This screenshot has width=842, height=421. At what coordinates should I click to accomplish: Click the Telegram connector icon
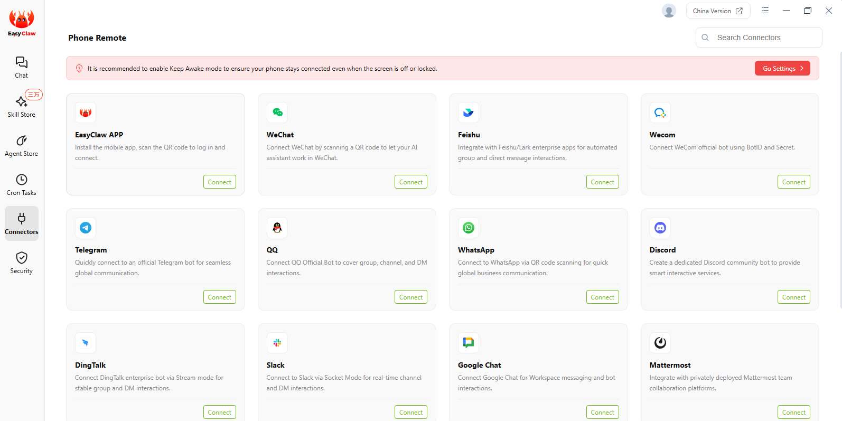click(86, 228)
